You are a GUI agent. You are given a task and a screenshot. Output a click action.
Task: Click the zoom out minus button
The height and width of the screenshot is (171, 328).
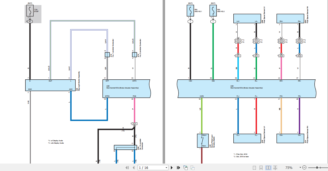coord(304,168)
